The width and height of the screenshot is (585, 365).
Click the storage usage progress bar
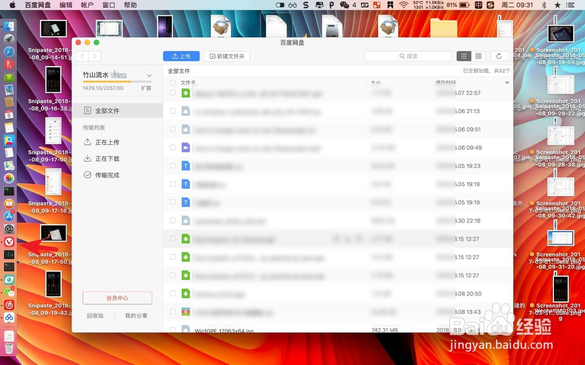118,81
